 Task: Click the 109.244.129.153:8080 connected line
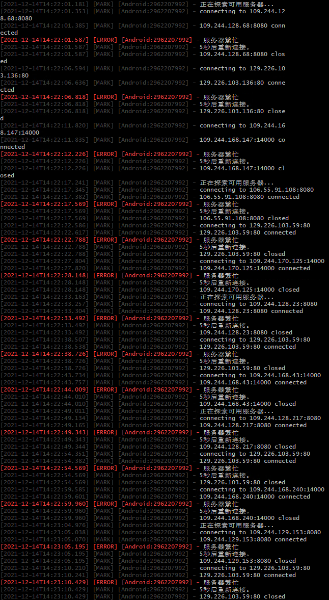pos(153,539)
